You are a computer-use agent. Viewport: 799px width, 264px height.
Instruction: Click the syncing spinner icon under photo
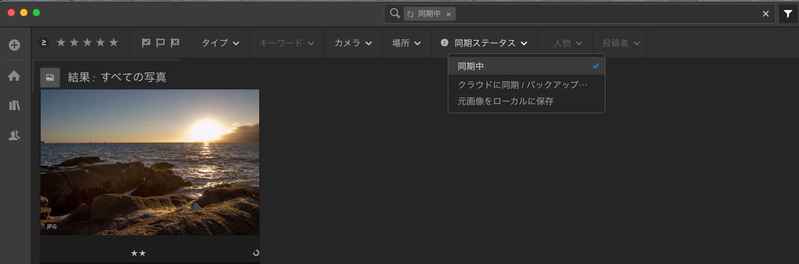tap(255, 253)
